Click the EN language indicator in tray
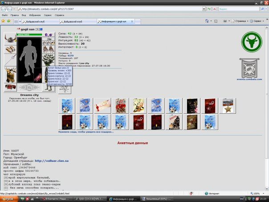 [x=241, y=199]
